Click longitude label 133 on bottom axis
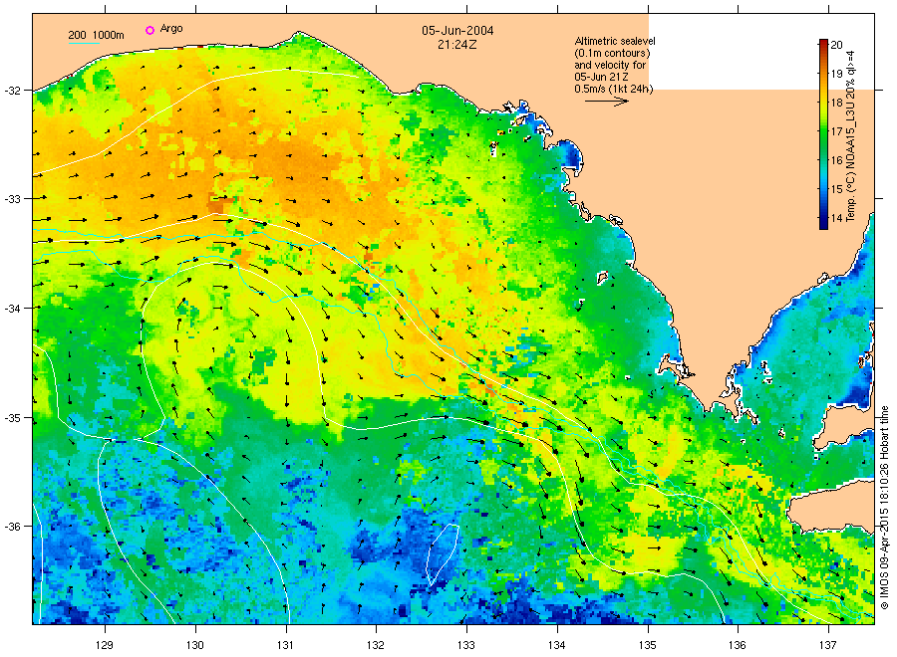 click(466, 645)
